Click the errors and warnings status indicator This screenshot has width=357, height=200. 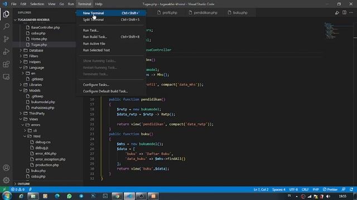(x=18, y=189)
